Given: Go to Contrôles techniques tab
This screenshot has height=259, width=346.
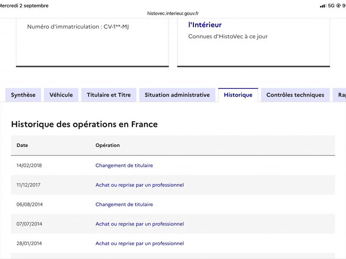Looking at the screenshot, I should pos(295,95).
